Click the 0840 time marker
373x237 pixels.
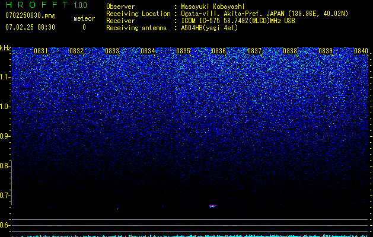tap(361, 51)
